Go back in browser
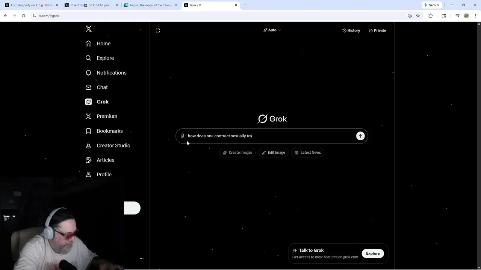481x270 pixels. (x=5, y=16)
